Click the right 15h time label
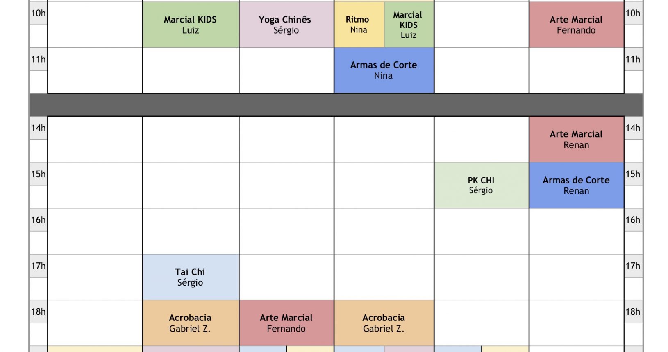668x352 pixels. pyautogui.click(x=633, y=174)
